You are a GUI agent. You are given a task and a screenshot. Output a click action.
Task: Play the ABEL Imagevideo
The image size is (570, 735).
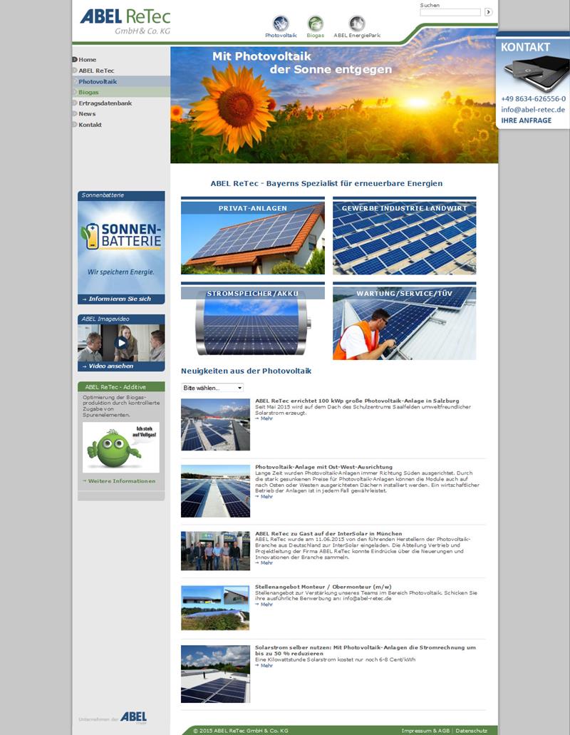[121, 343]
